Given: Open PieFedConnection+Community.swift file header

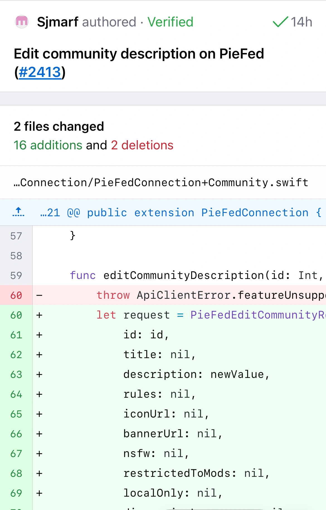Looking at the screenshot, I should [x=161, y=183].
